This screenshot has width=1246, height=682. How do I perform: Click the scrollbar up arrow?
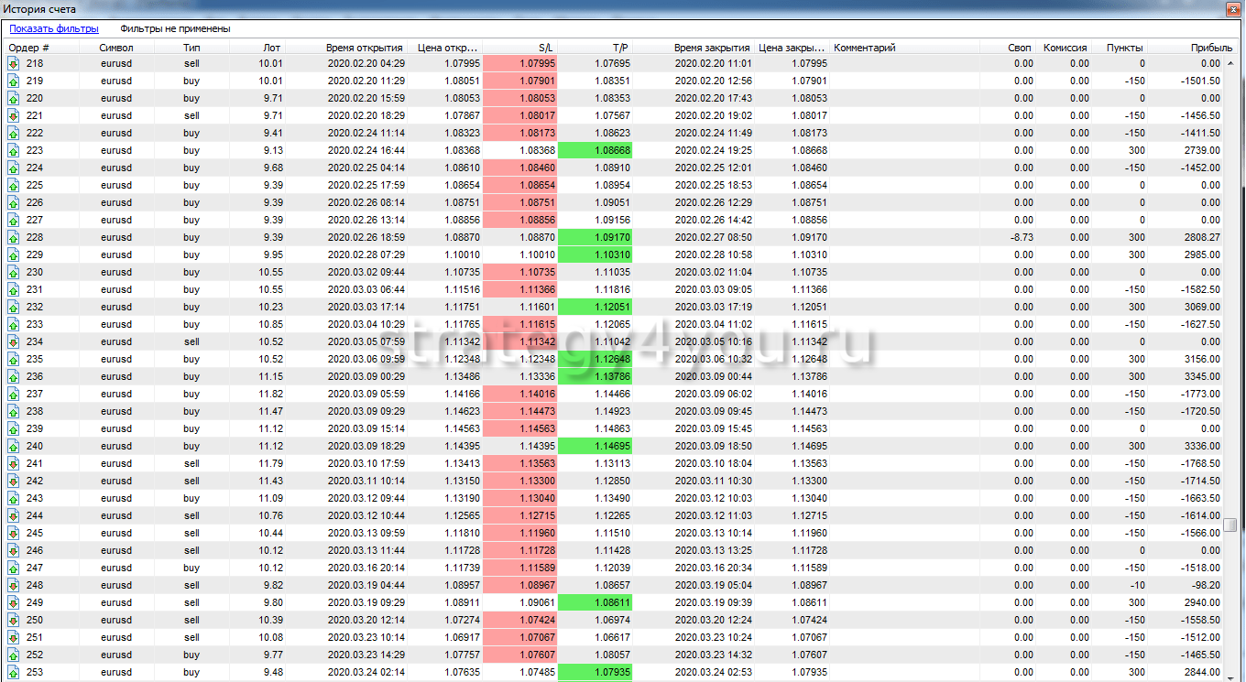coord(1230,63)
